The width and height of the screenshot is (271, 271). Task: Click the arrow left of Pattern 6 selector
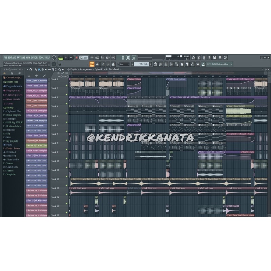tap(132, 64)
